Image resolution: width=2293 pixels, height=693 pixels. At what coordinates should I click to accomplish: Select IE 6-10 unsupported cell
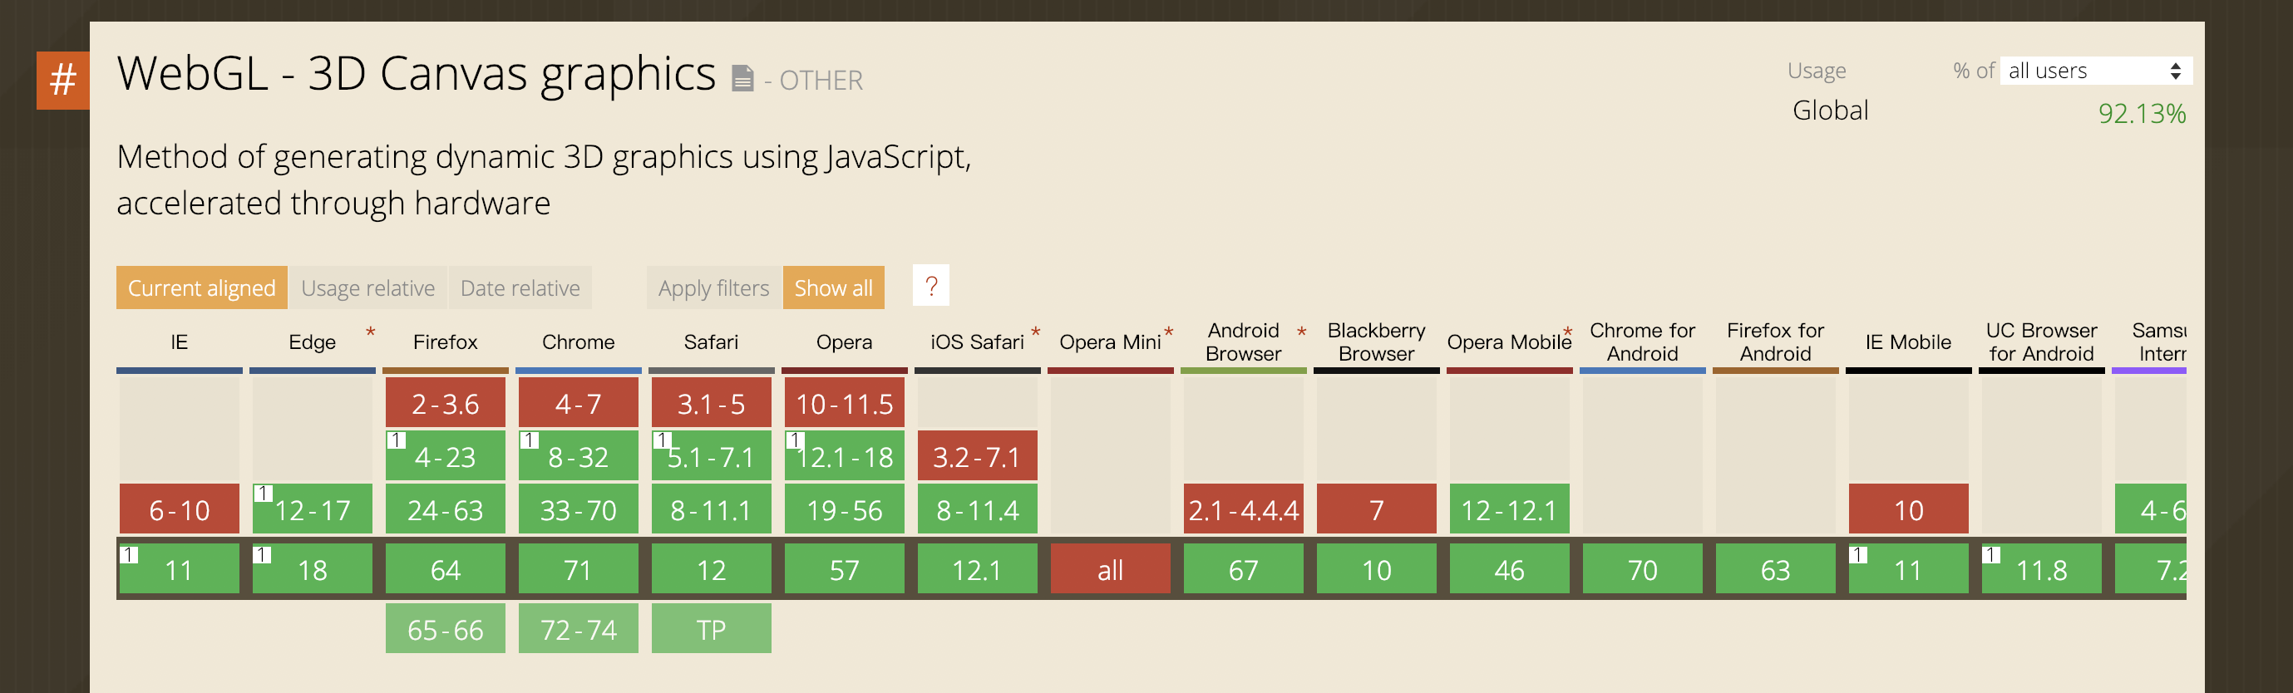(x=179, y=509)
